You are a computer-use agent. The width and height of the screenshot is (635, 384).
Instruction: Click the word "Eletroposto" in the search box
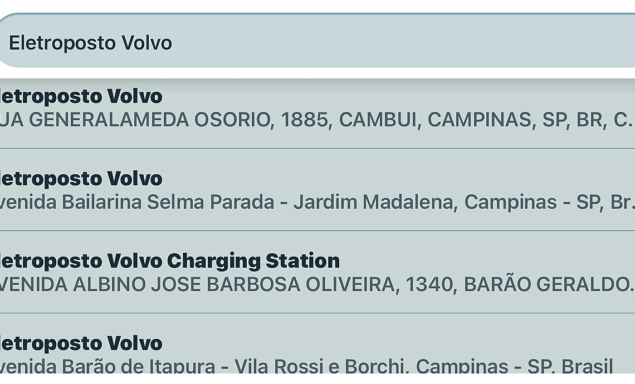click(62, 43)
